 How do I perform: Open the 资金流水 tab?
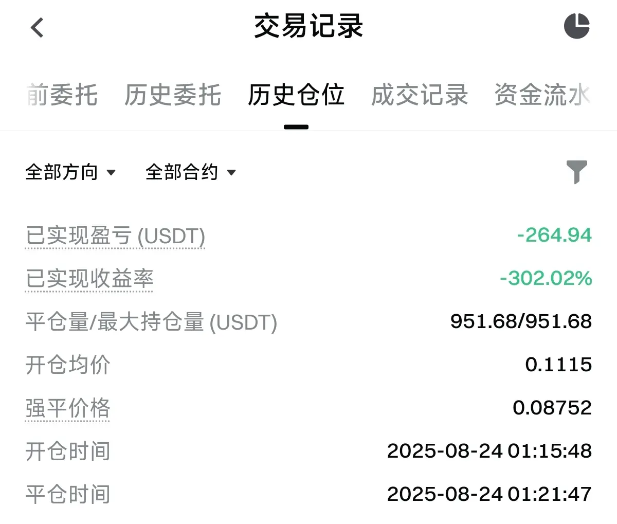542,95
